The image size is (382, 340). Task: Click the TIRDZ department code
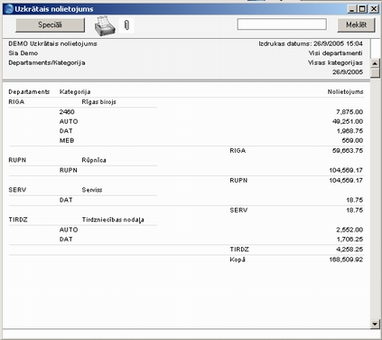point(18,220)
